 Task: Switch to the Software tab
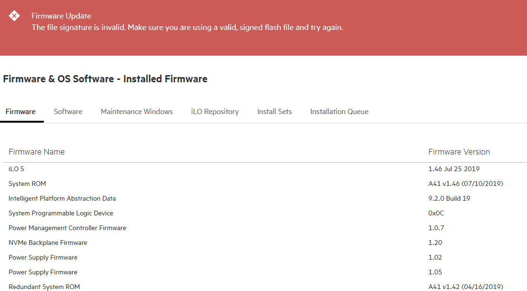(68, 111)
